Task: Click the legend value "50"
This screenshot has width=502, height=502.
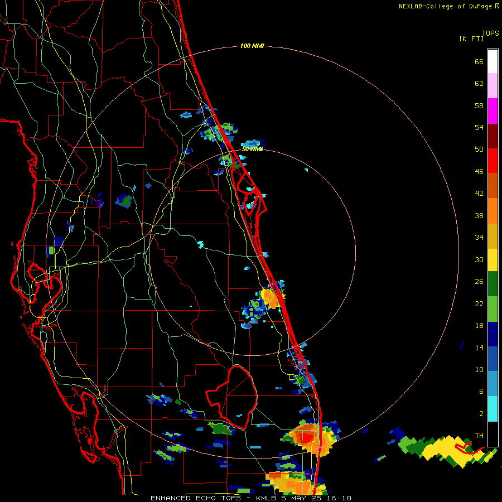Action: pos(479,149)
